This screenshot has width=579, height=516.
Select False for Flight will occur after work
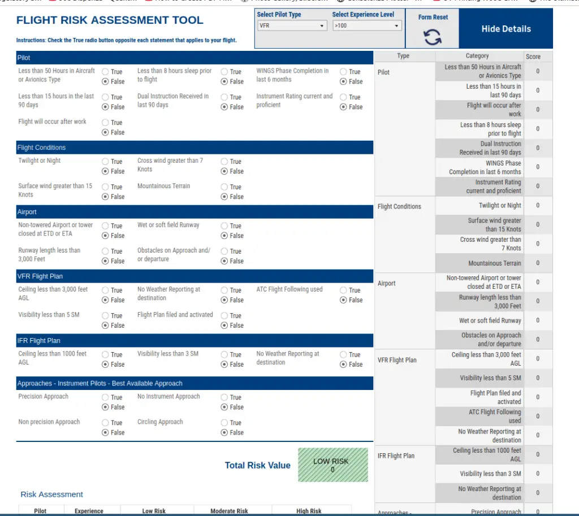pyautogui.click(x=106, y=132)
